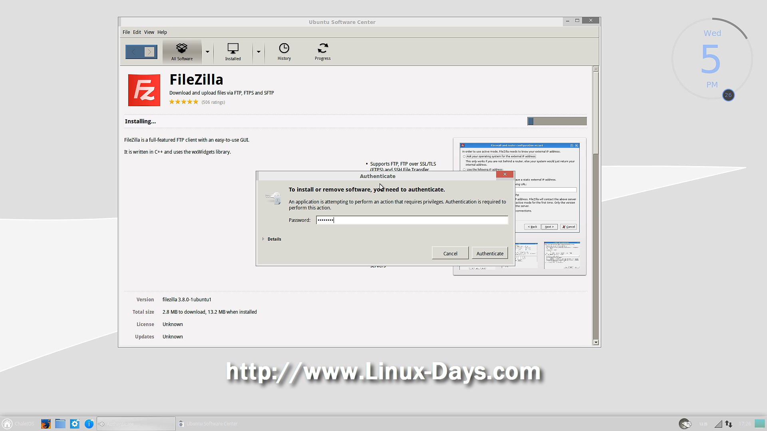Image resolution: width=767 pixels, height=431 pixels.
Task: Expand the Installed dropdown arrow
Action: pyautogui.click(x=258, y=52)
